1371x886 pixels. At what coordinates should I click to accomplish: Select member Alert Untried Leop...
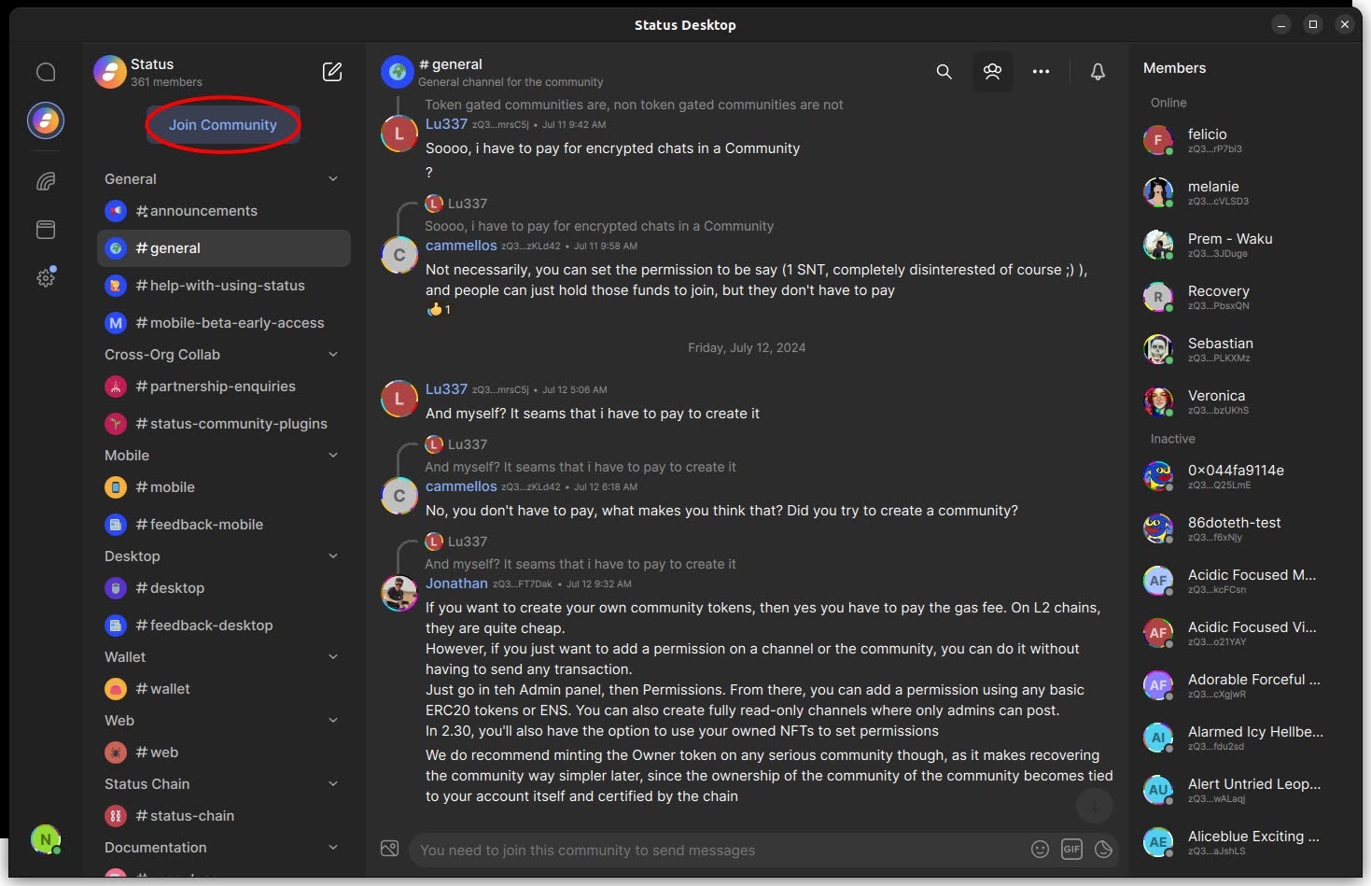click(x=1245, y=790)
